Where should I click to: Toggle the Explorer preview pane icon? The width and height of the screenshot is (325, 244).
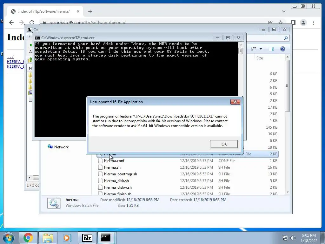pyautogui.click(x=271, y=49)
